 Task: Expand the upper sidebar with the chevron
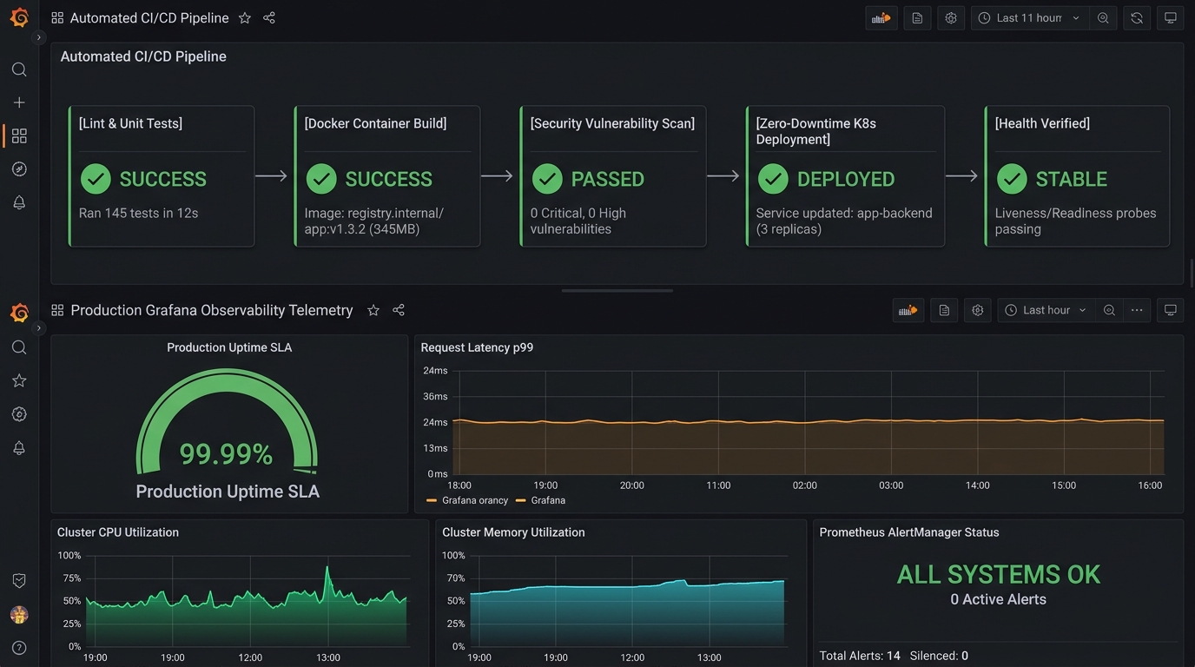click(x=38, y=37)
